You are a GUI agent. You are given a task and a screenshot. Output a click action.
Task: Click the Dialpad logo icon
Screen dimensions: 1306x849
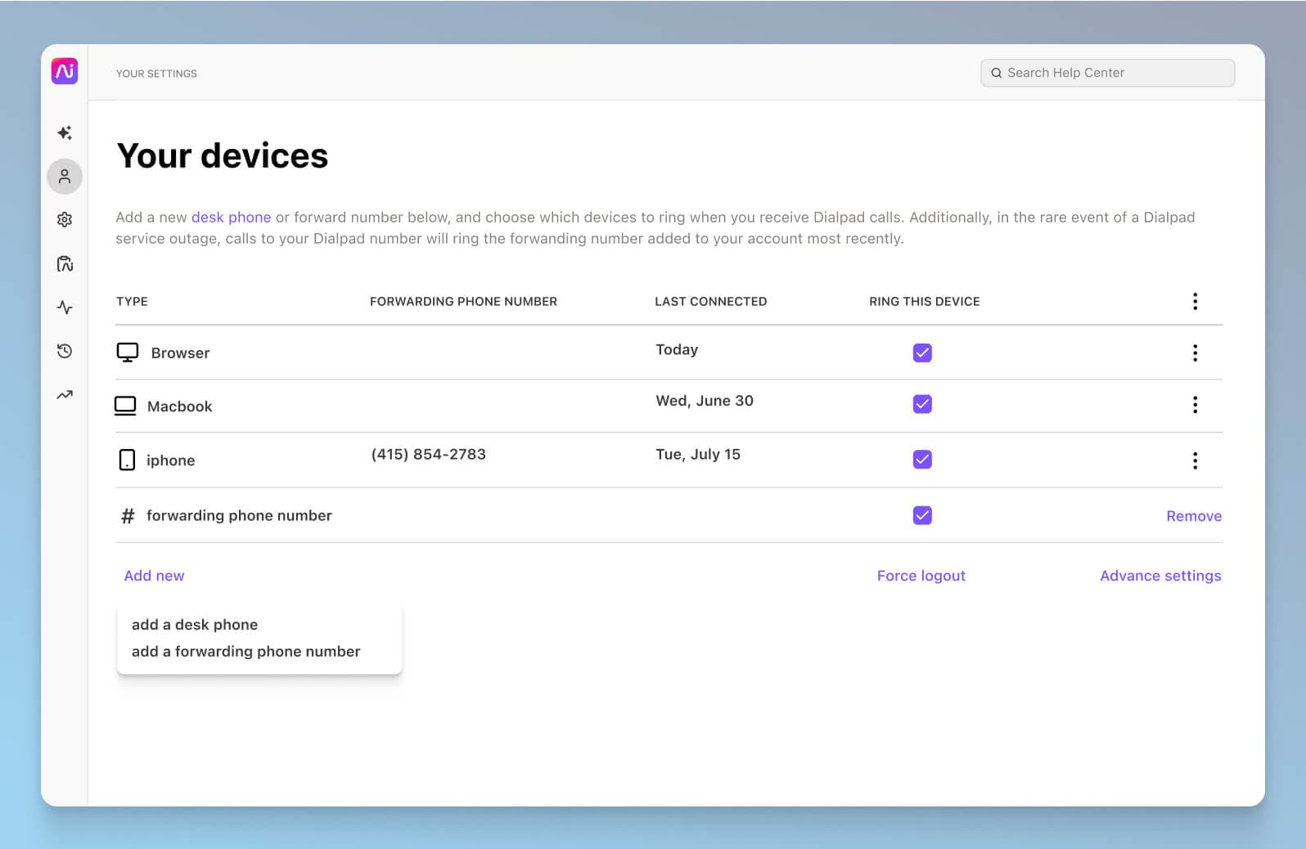[x=65, y=71]
